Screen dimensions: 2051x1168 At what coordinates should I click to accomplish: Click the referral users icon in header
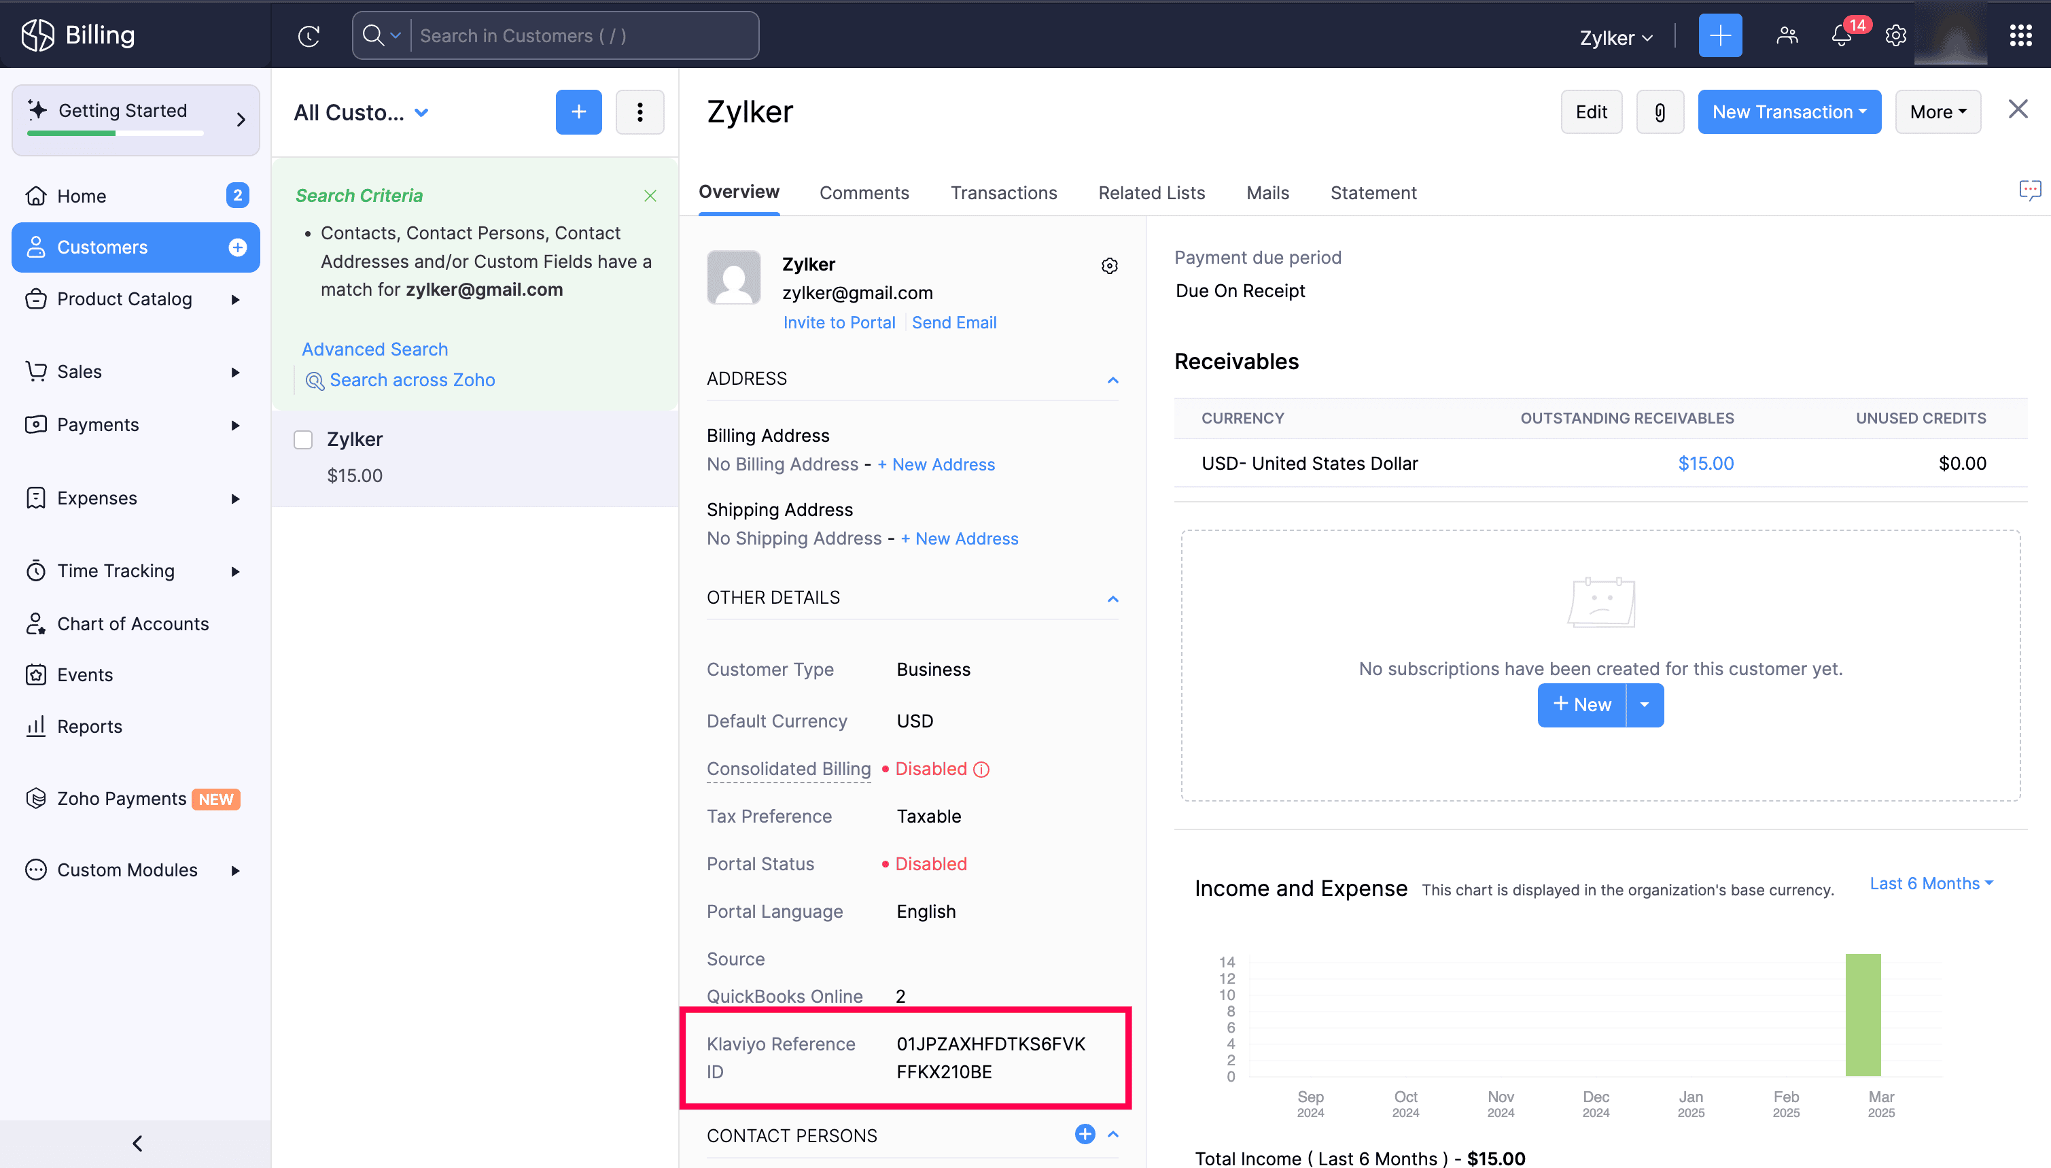click(1787, 35)
